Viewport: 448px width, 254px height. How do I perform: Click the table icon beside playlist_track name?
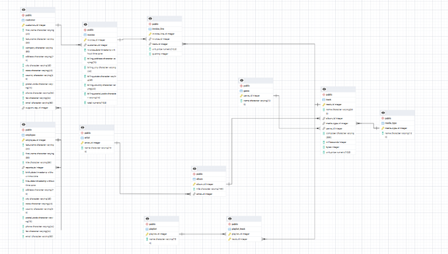229,229
